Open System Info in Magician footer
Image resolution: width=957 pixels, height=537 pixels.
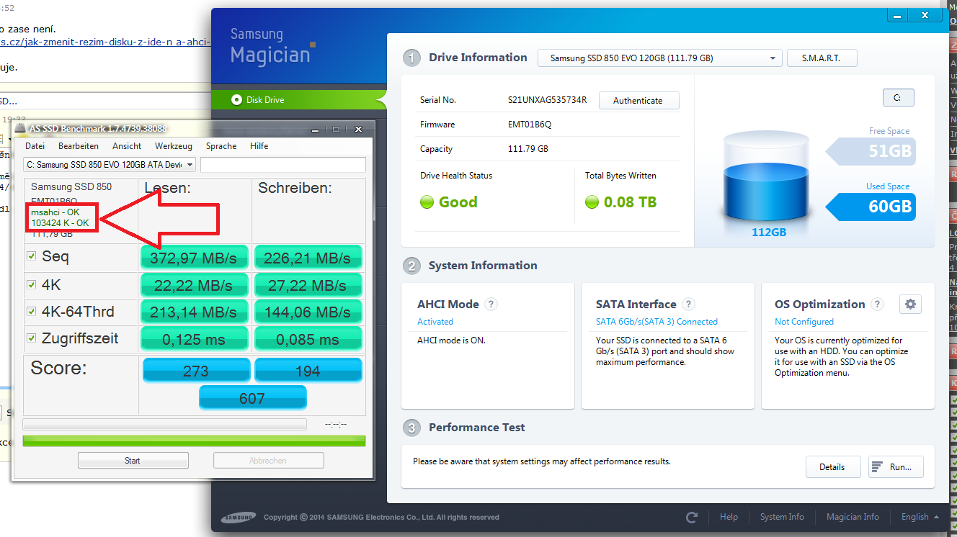(x=782, y=517)
